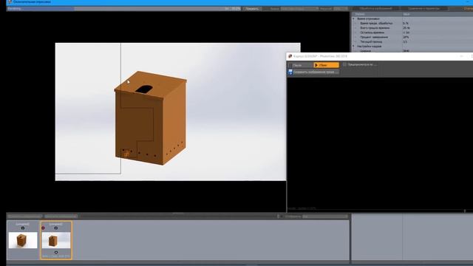This screenshot has height=266, width=473.
Task: Click the info icon above second thumbnail
Action: (x=56, y=228)
